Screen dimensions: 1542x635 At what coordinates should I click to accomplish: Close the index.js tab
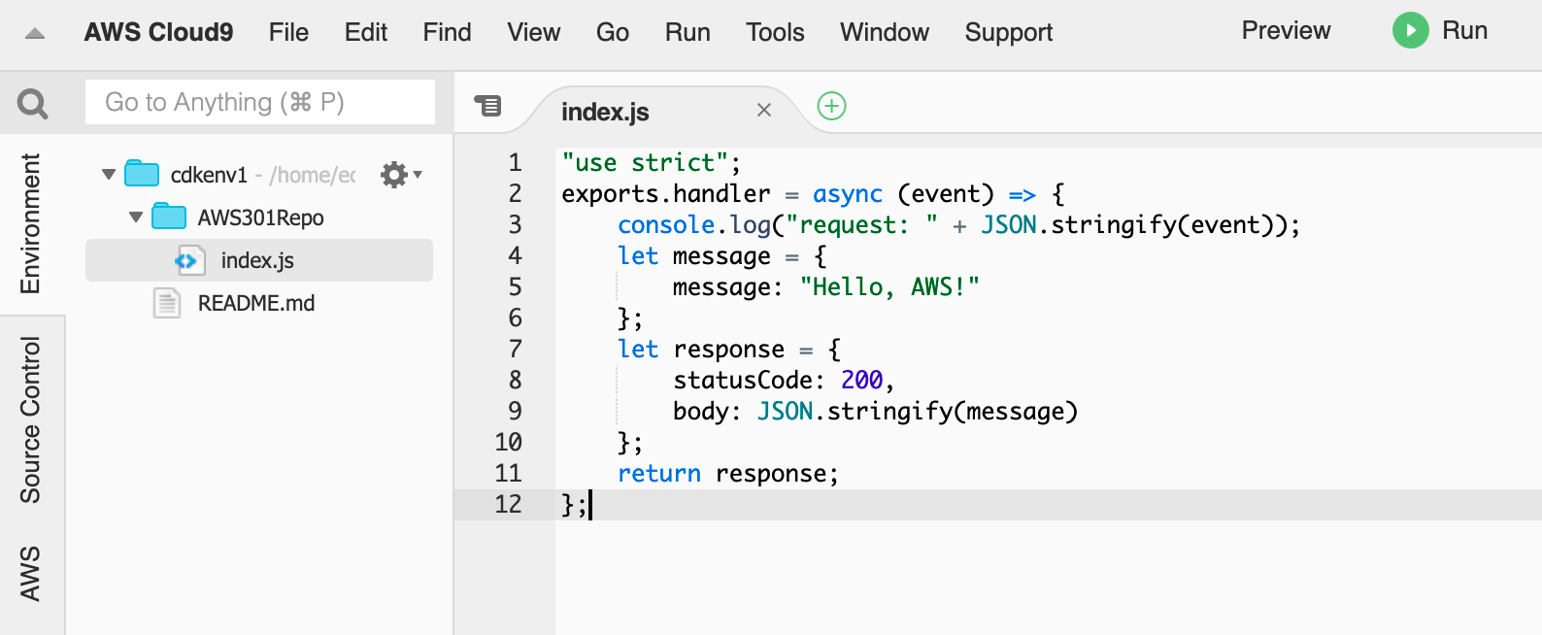tap(764, 110)
